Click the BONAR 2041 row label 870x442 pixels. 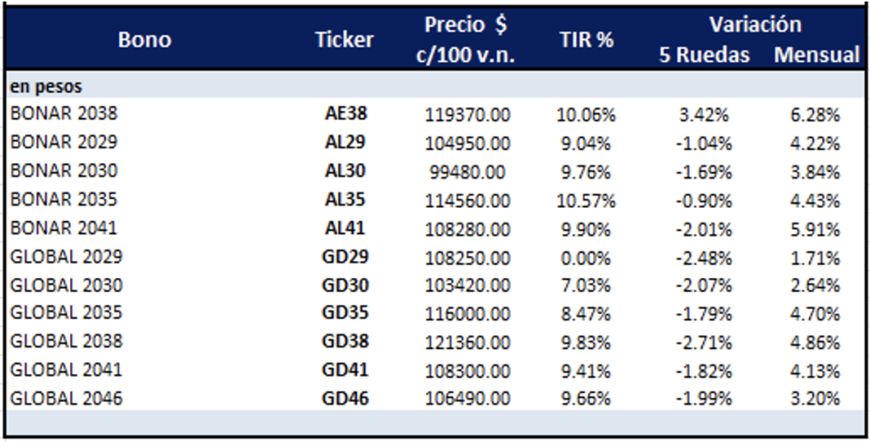pyautogui.click(x=64, y=227)
